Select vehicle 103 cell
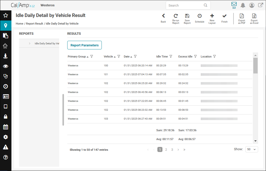 coord(106,119)
